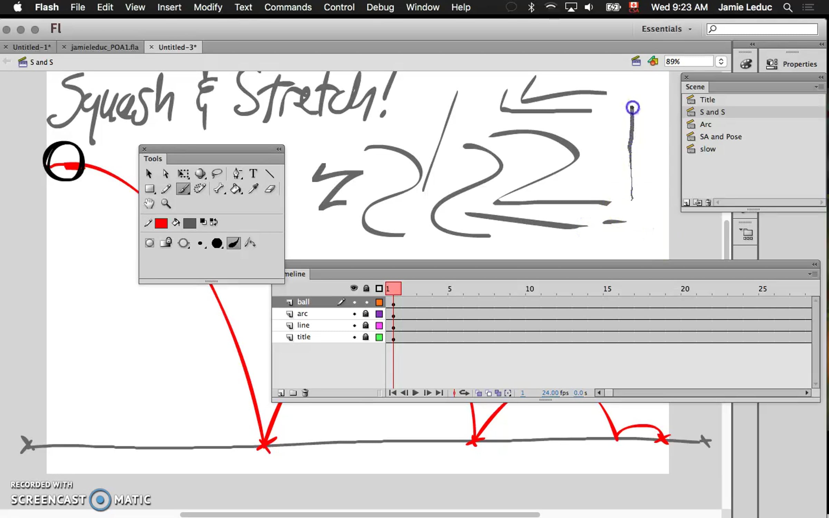829x518 pixels.
Task: Select the Pencil tool
Action: point(166,189)
